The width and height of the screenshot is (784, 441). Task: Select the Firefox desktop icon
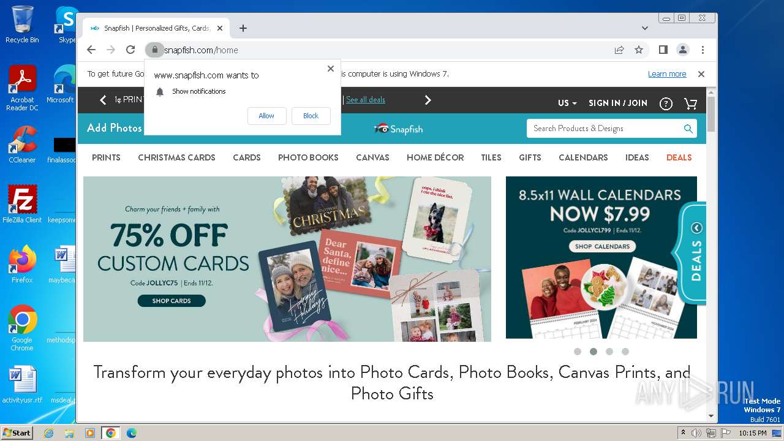point(22,264)
